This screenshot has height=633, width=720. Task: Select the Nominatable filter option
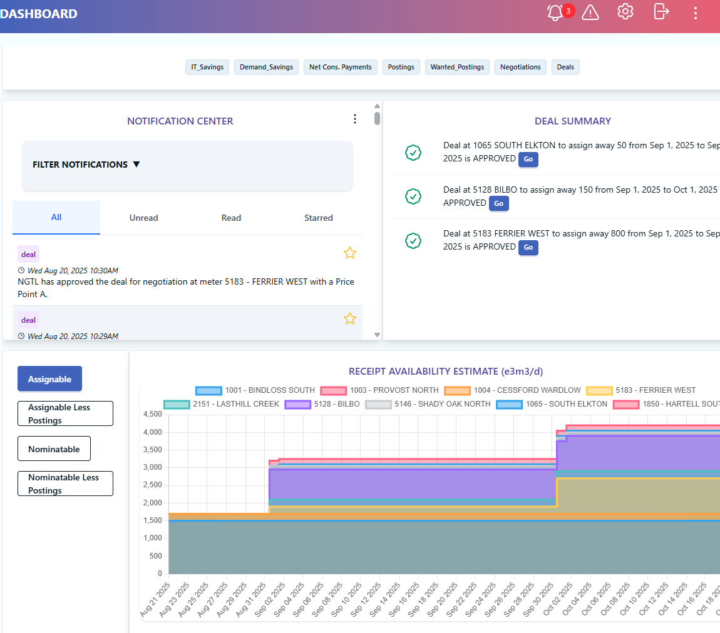[54, 448]
